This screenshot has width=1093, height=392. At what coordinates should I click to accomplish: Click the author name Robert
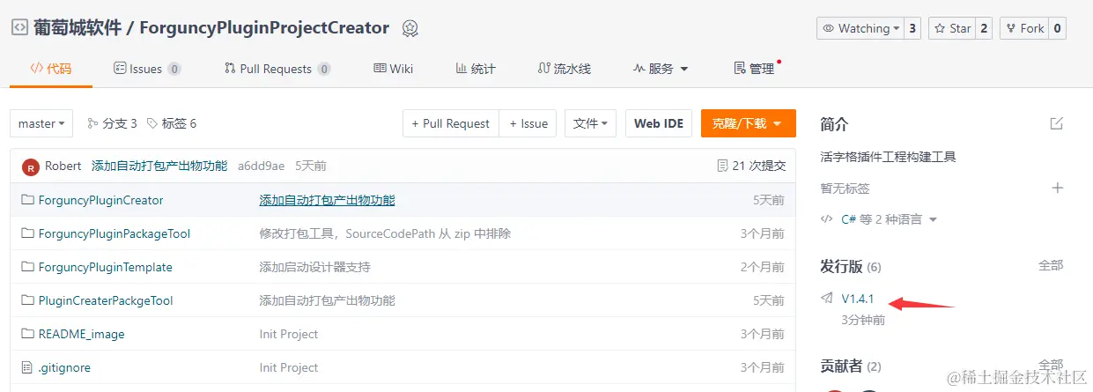(63, 166)
